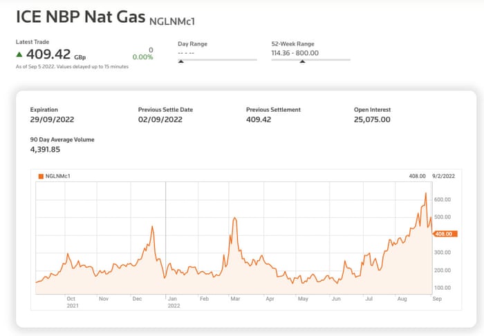Click the orange 408.00 price tag on chart axis

tap(443, 234)
